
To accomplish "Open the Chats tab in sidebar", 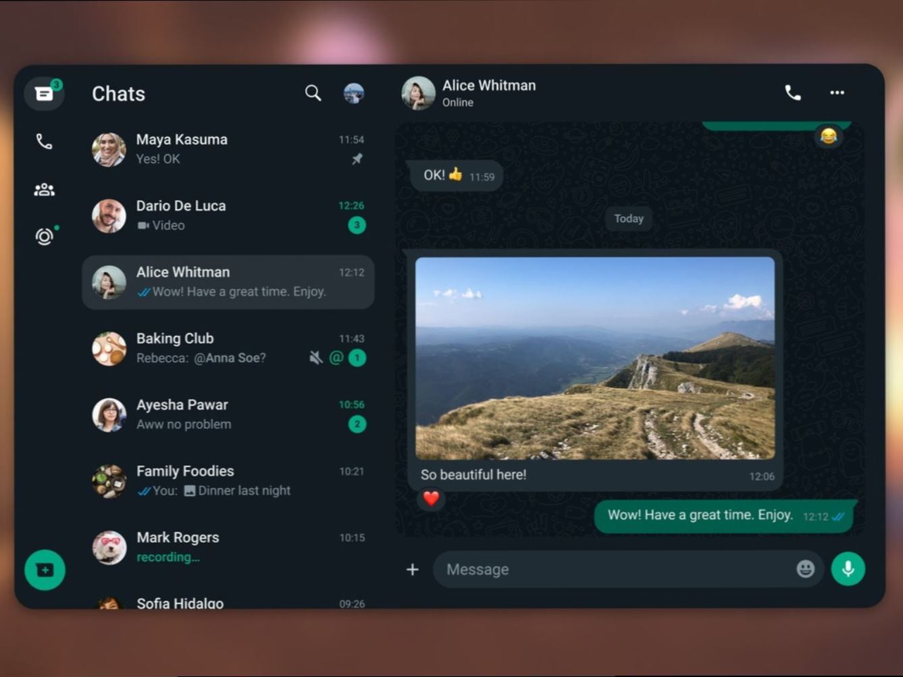I will click(x=44, y=94).
